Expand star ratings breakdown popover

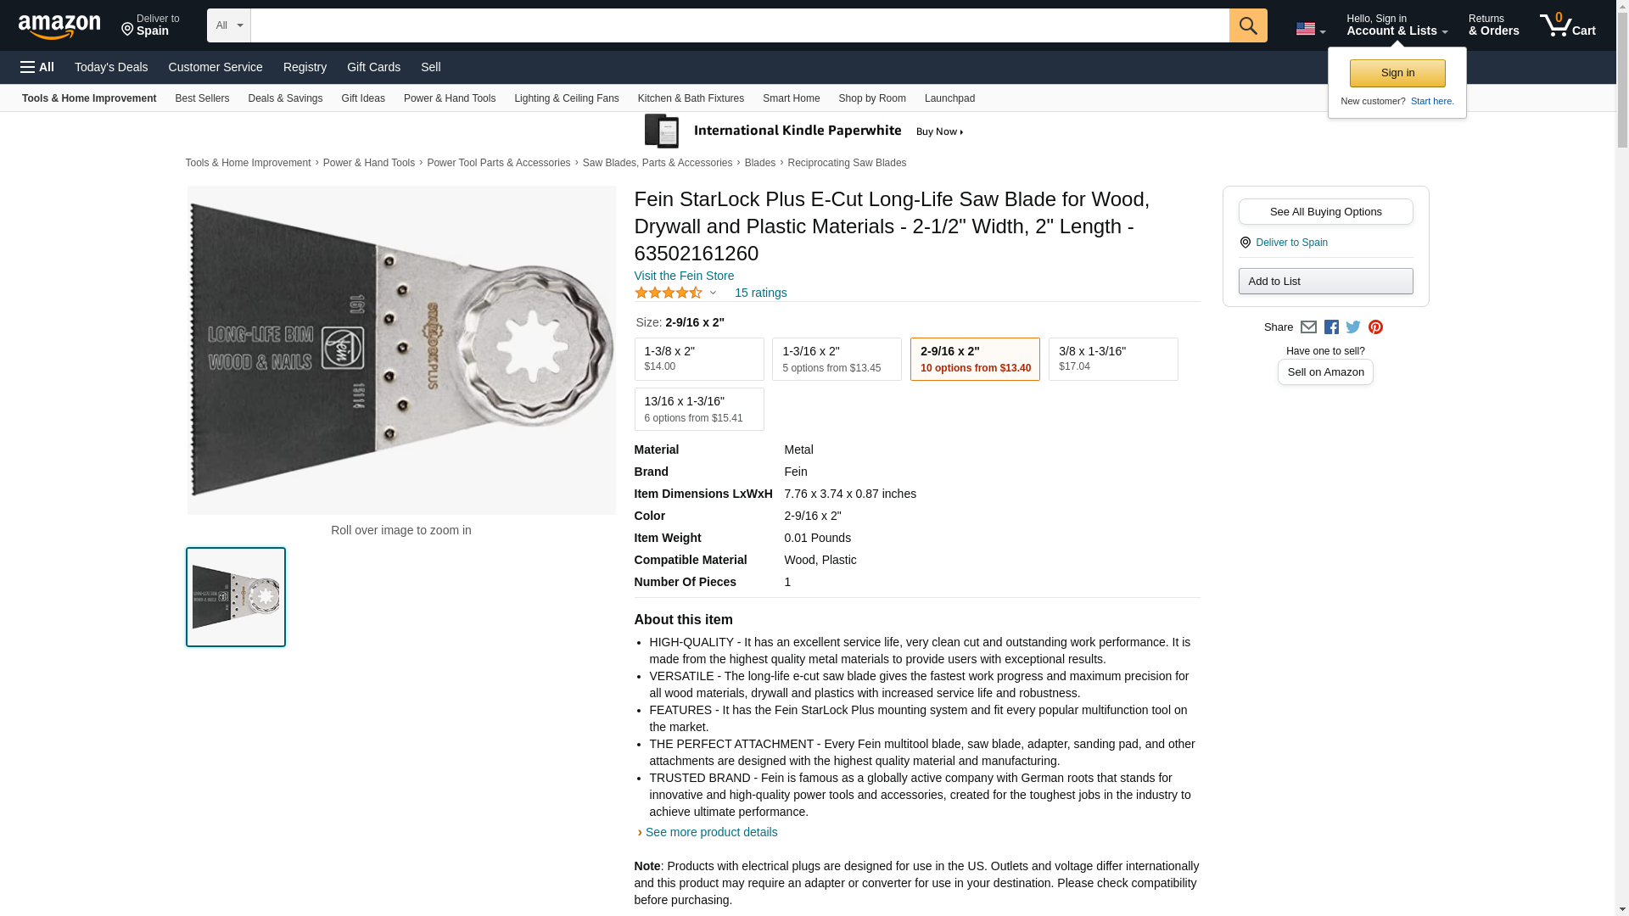tap(712, 293)
